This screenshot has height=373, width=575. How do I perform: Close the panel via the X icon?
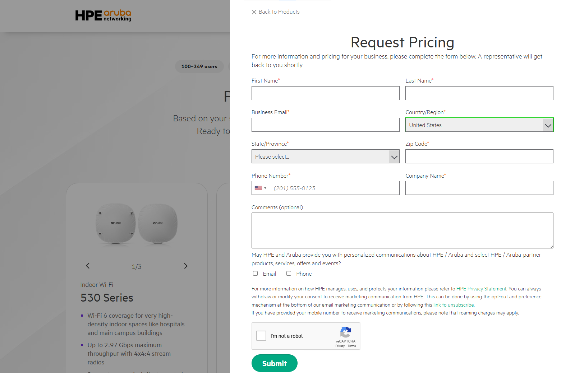254,12
